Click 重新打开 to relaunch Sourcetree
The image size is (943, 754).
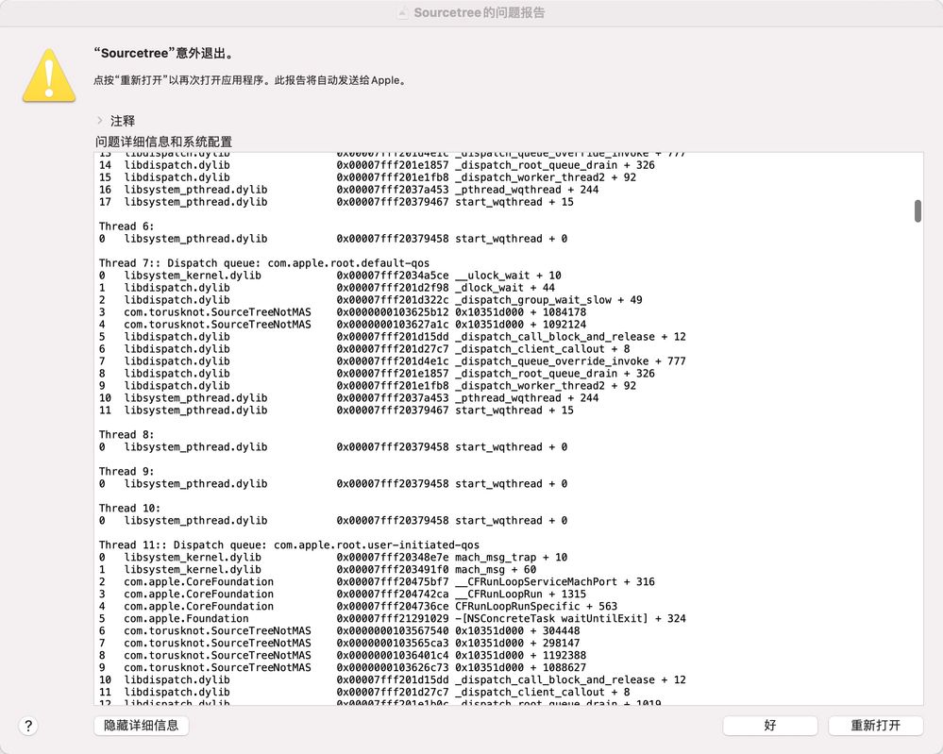[x=876, y=725]
